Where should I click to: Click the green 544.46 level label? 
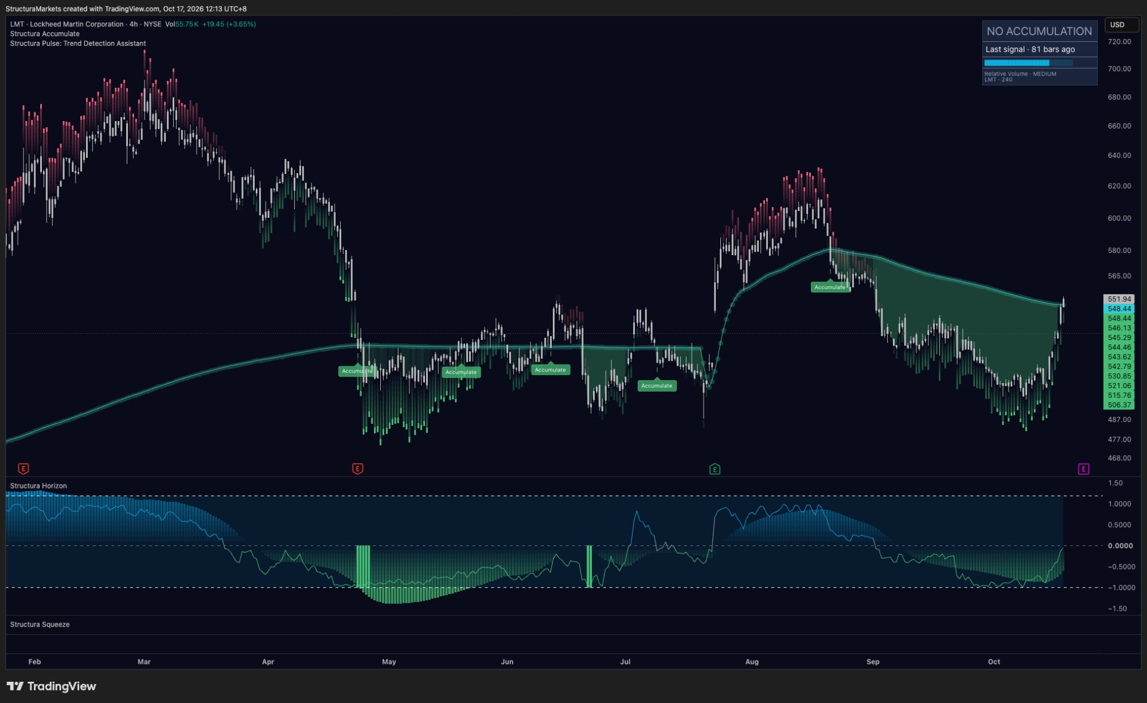click(1119, 347)
